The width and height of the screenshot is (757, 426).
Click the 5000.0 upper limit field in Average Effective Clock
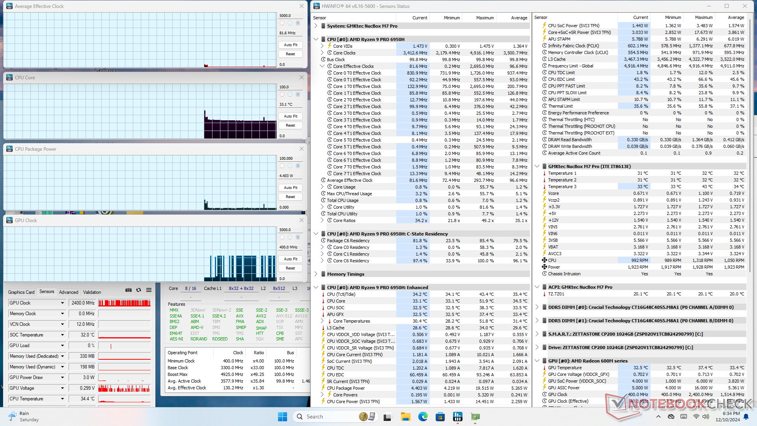(x=291, y=16)
